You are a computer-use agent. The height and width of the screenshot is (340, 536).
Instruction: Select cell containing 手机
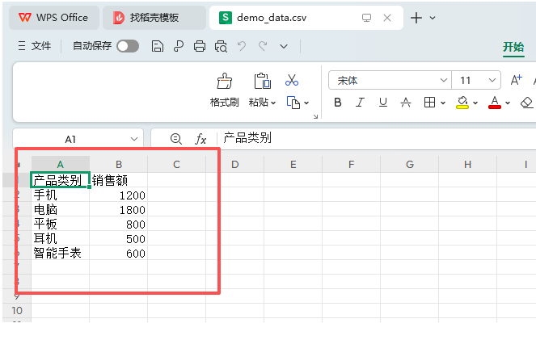[x=61, y=195]
